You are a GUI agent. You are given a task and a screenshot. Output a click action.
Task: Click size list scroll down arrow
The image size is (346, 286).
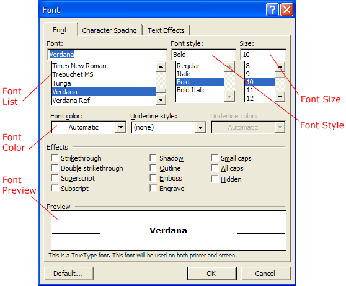click(280, 97)
